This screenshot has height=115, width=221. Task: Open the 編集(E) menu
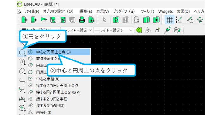coord(86,11)
